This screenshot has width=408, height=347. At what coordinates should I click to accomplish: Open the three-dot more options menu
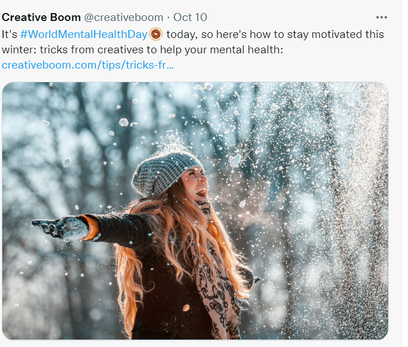[x=381, y=17]
